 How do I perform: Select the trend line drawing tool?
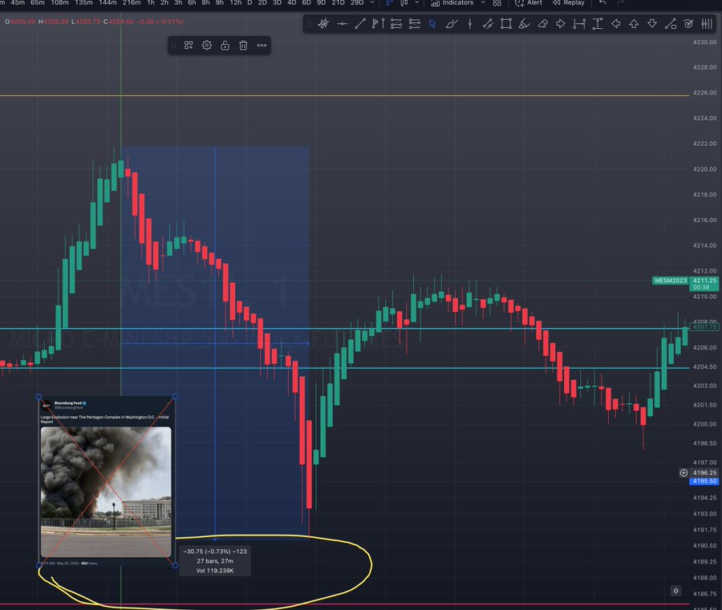(x=360, y=24)
